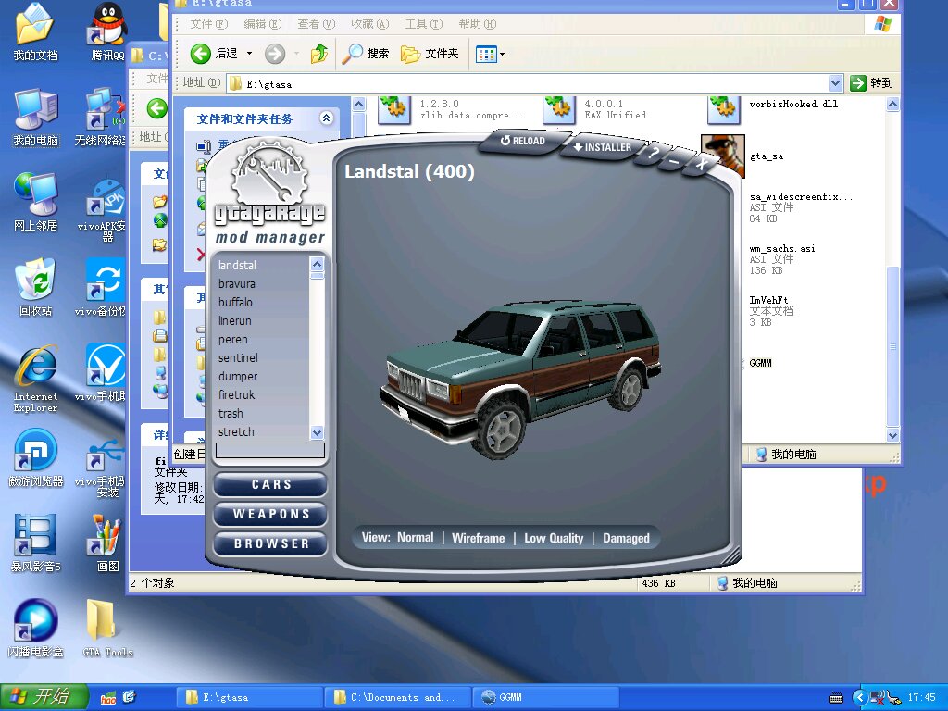Click the 开始 Start button
The height and width of the screenshot is (711, 948).
44,697
